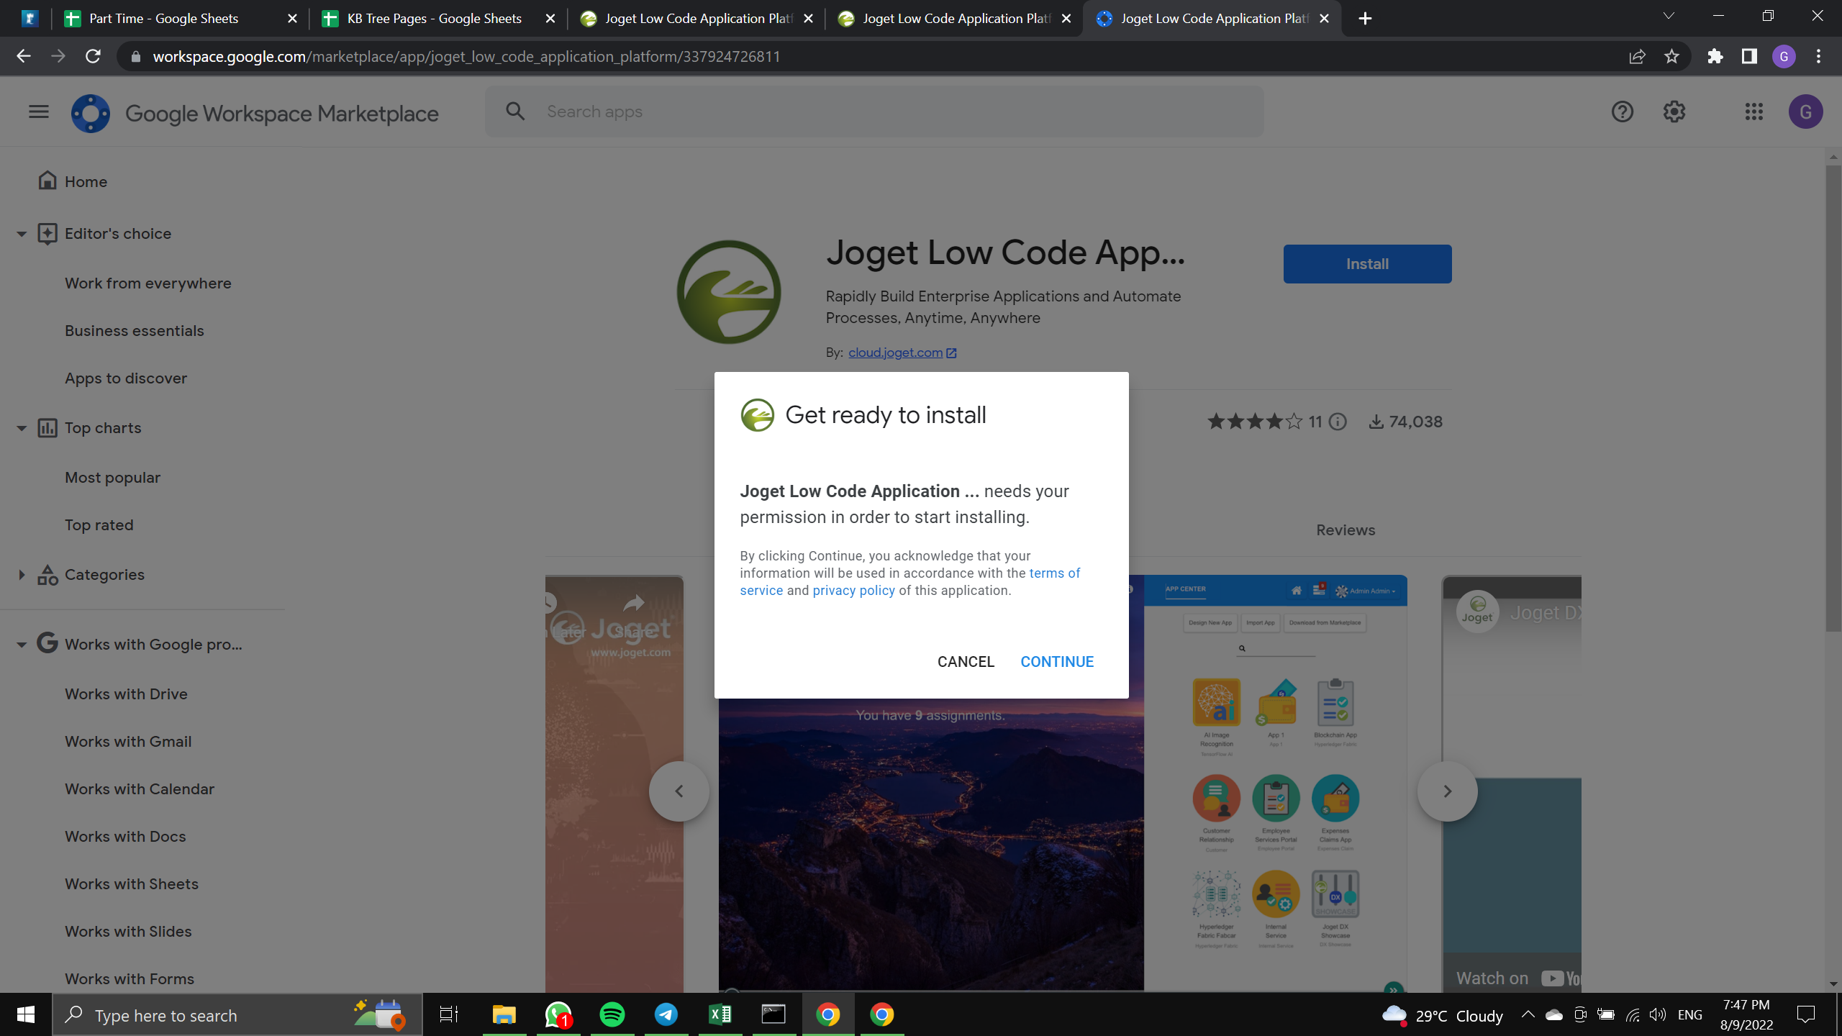
Task: Click the Marketplace settings gear icon
Action: pyautogui.click(x=1674, y=112)
